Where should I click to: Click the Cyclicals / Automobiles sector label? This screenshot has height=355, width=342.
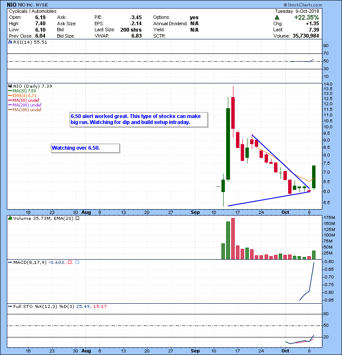[33, 11]
